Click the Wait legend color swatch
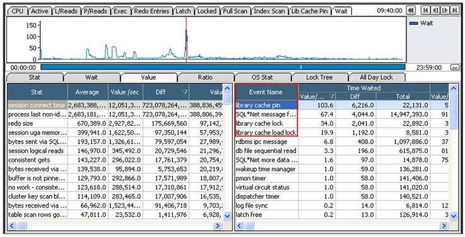Screen dimensions: 465x237 (413, 23)
